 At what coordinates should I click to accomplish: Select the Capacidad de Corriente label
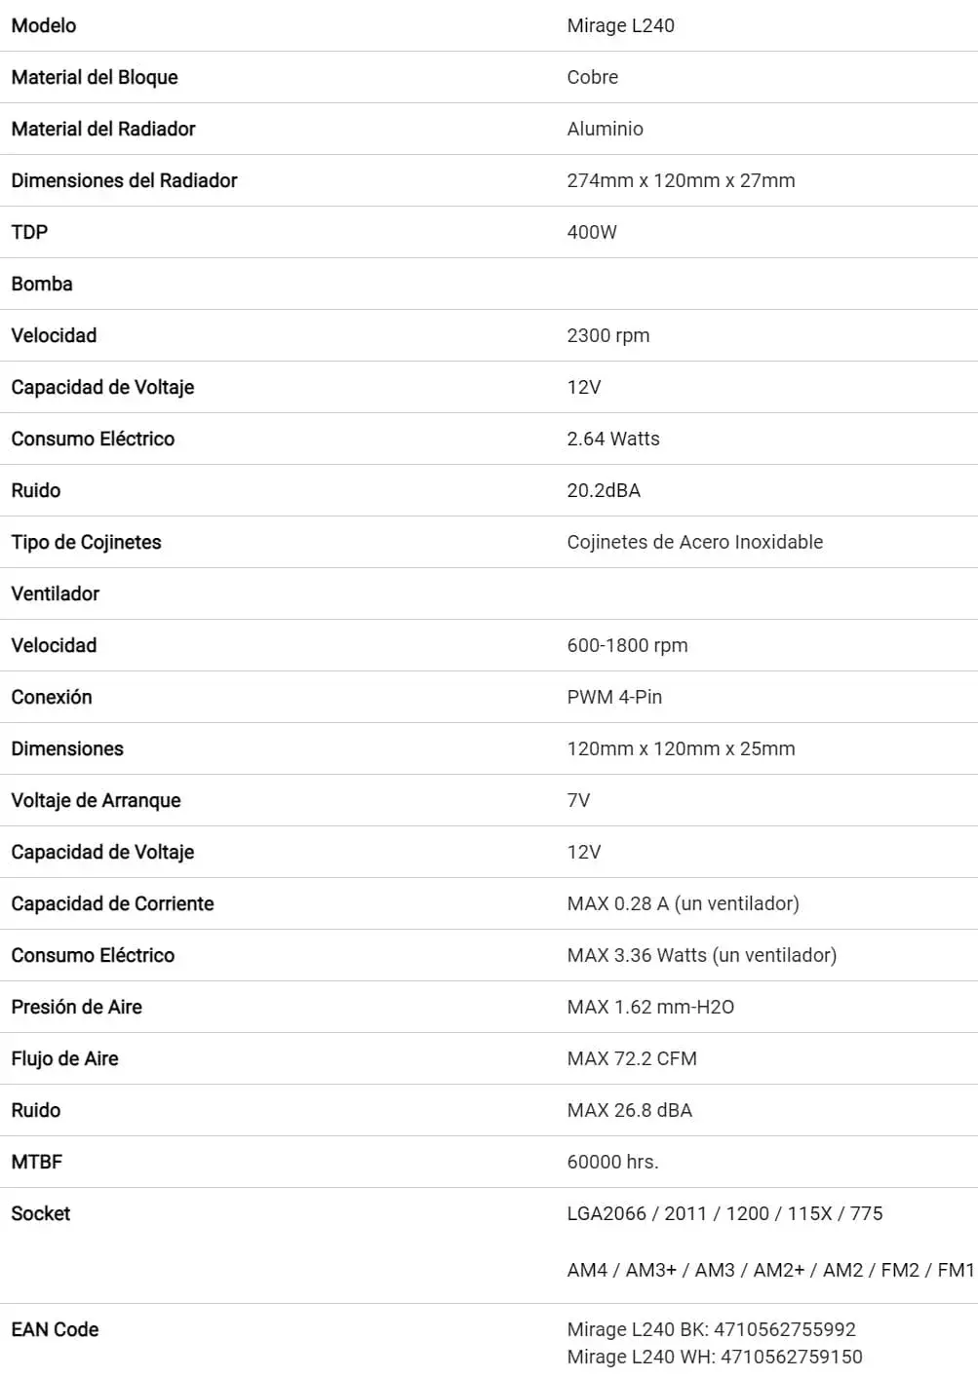(112, 904)
